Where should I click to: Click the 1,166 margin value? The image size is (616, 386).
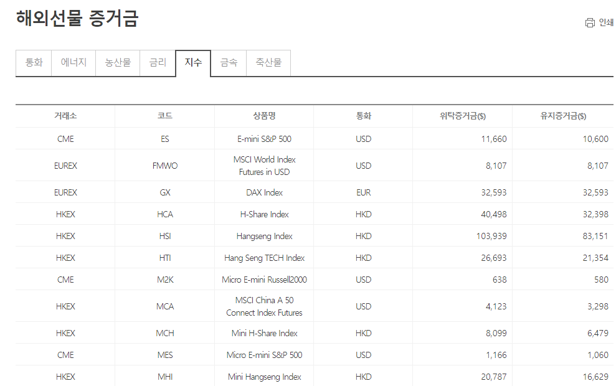click(x=496, y=355)
